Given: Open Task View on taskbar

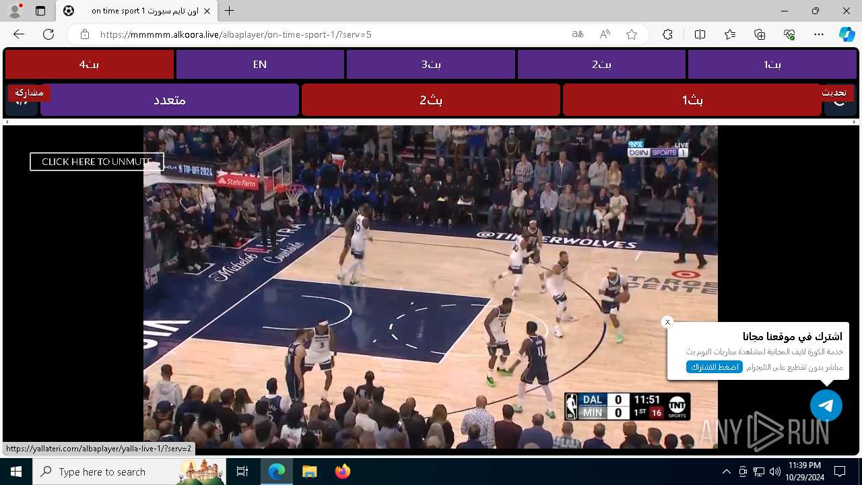Looking at the screenshot, I should click(243, 472).
